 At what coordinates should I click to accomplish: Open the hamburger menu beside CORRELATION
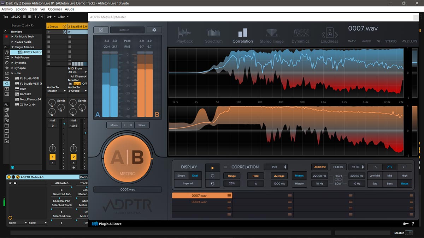point(225,167)
